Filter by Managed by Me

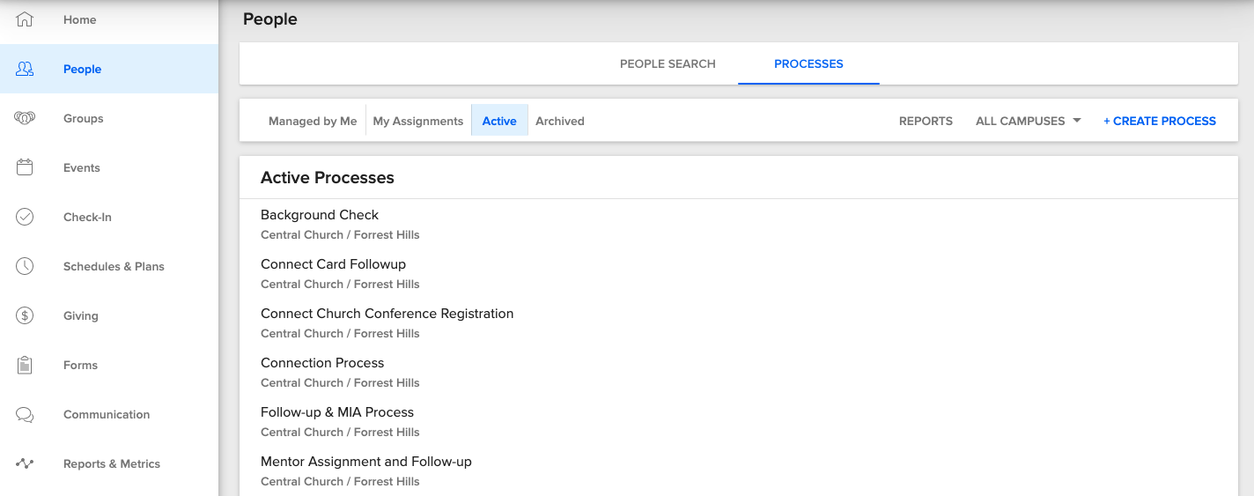313,121
